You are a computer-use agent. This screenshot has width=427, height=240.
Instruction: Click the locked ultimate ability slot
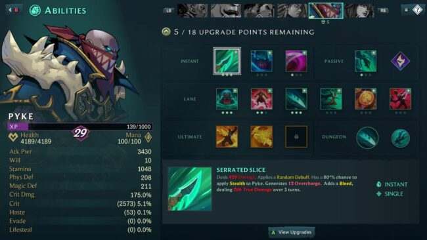point(296,136)
